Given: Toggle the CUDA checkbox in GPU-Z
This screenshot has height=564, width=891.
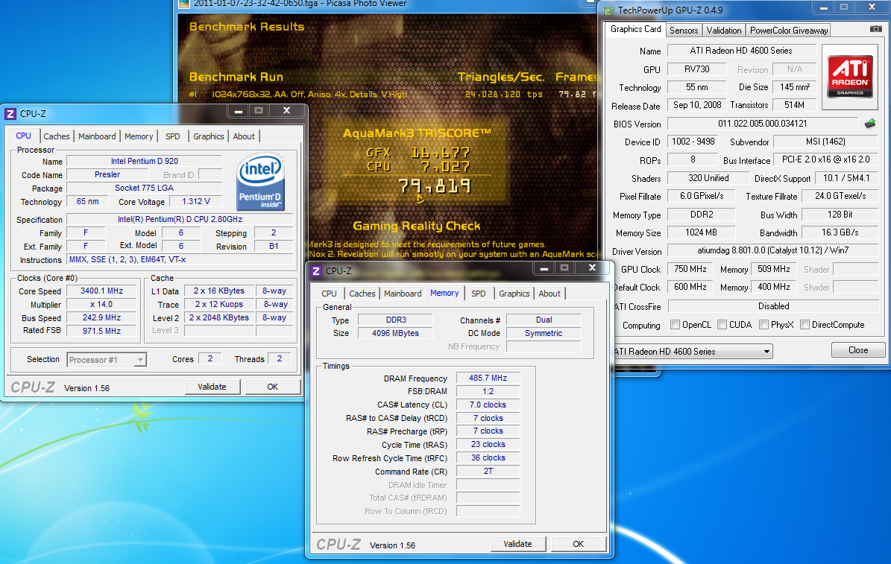Looking at the screenshot, I should (722, 325).
